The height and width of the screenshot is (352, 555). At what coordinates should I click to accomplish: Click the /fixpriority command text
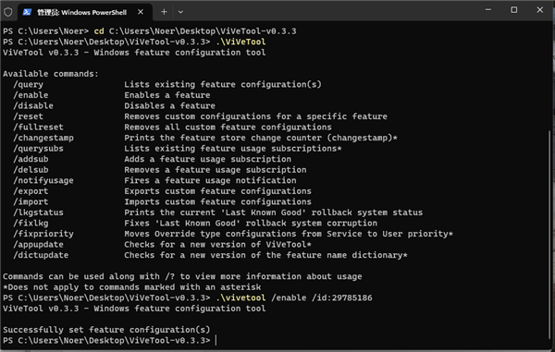point(43,234)
